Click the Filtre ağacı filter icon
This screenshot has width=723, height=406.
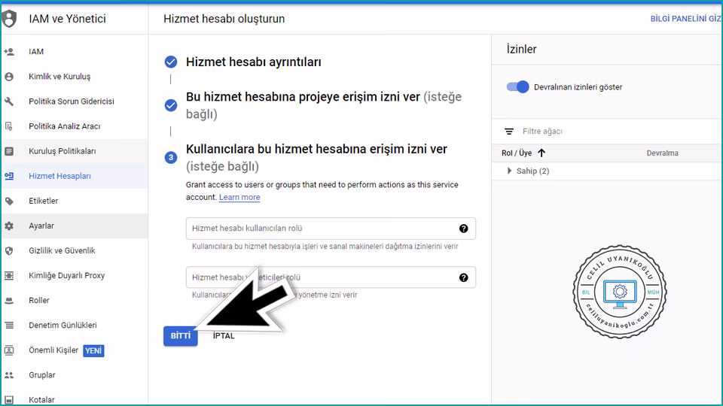[x=509, y=132]
